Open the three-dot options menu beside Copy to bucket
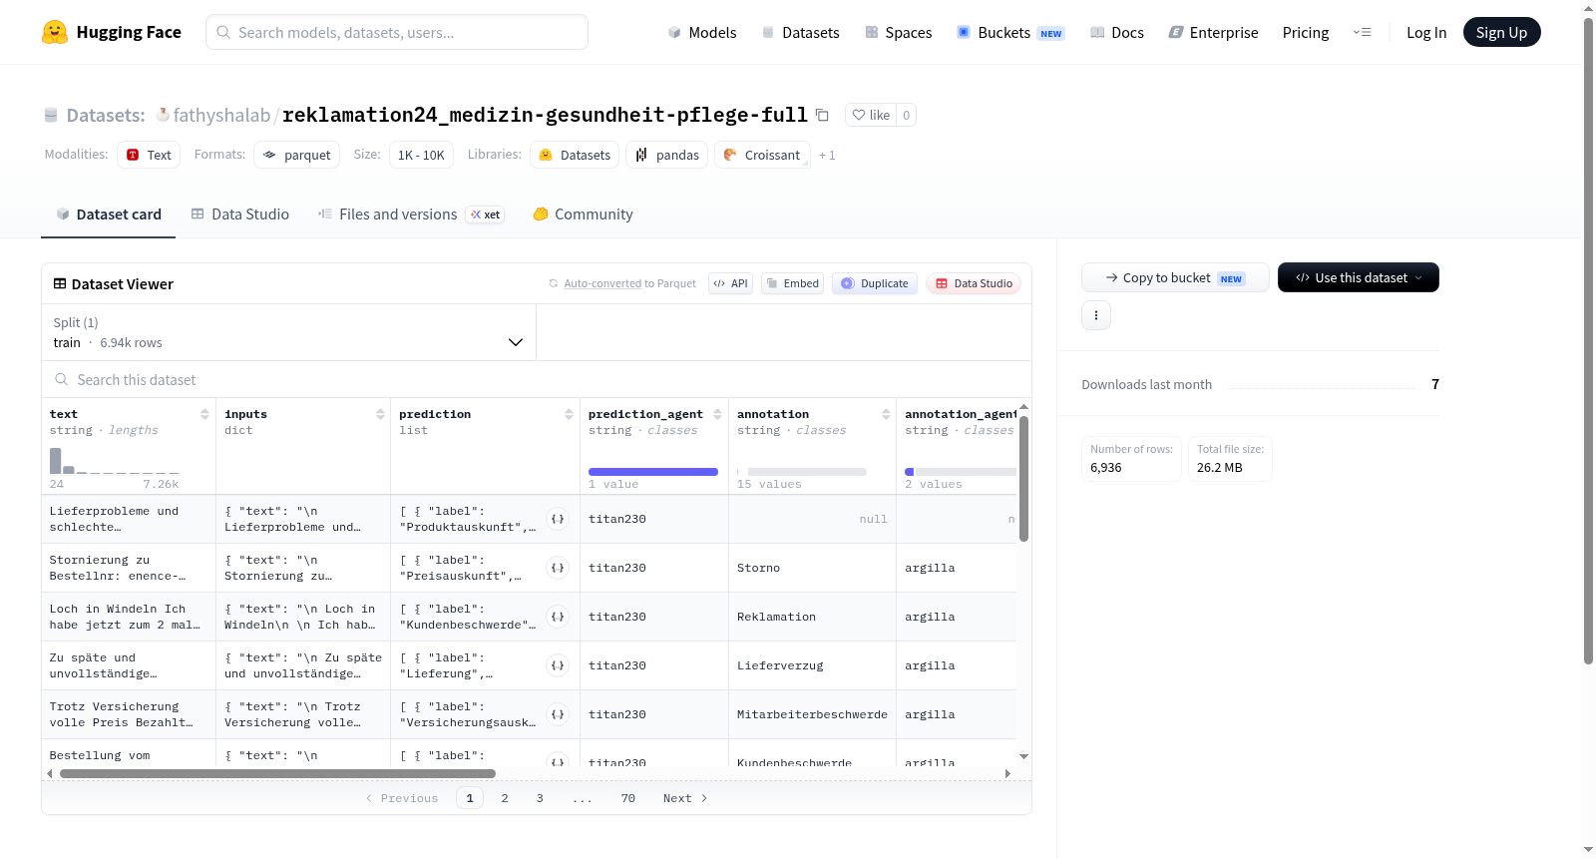The height and width of the screenshot is (859, 1596). [x=1096, y=315]
